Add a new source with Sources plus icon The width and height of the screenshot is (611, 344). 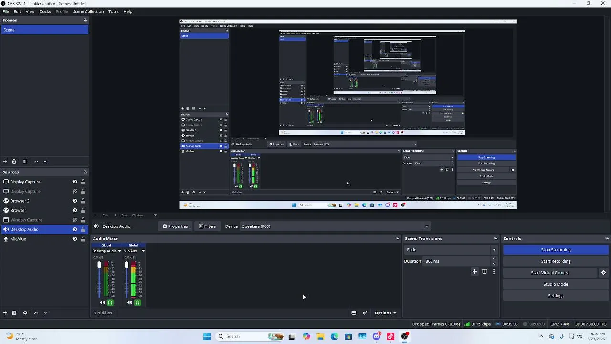pyautogui.click(x=5, y=313)
